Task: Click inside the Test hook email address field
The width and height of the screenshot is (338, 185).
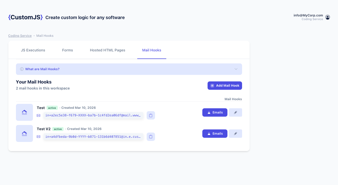Action: pos(93,115)
